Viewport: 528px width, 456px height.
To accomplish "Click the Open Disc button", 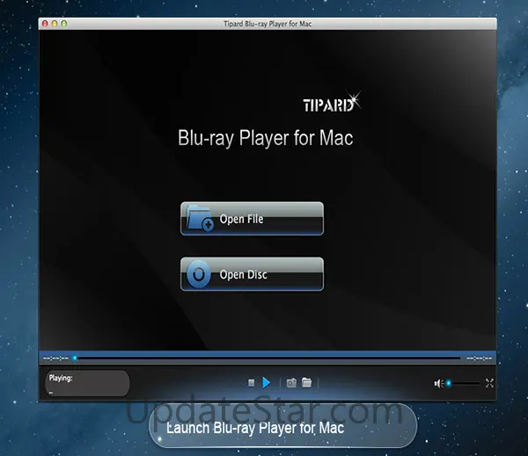I will click(252, 274).
